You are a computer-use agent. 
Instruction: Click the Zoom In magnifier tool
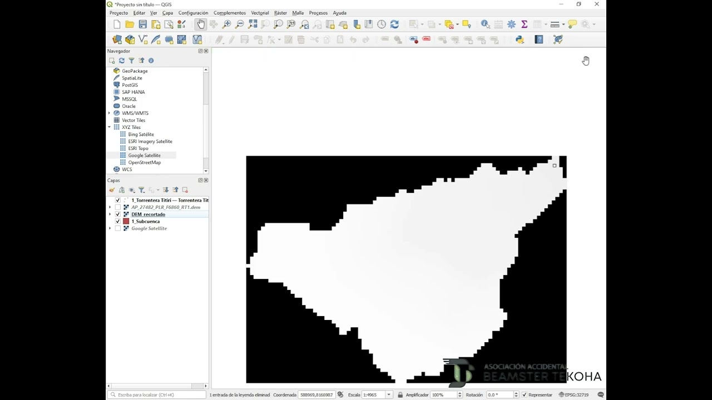click(x=226, y=24)
